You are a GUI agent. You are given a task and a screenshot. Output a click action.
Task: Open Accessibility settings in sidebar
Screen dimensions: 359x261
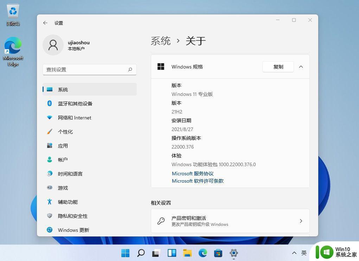68,202
